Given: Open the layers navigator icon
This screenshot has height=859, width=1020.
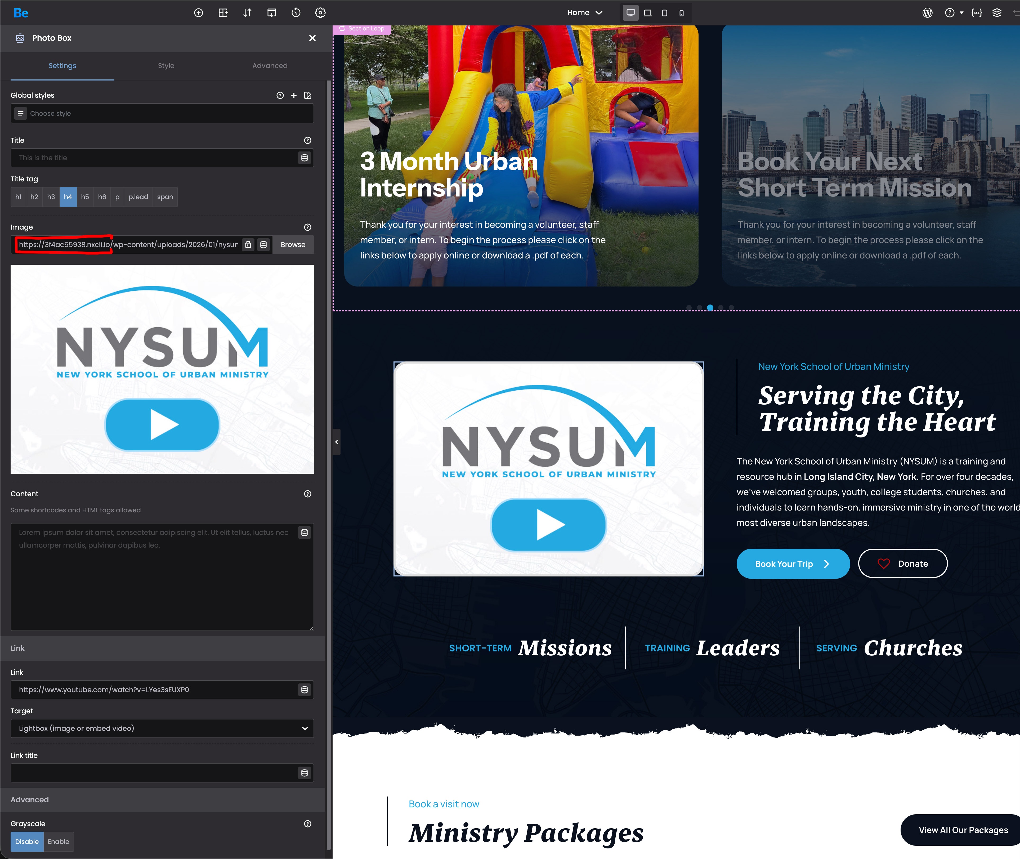Looking at the screenshot, I should pyautogui.click(x=997, y=13).
